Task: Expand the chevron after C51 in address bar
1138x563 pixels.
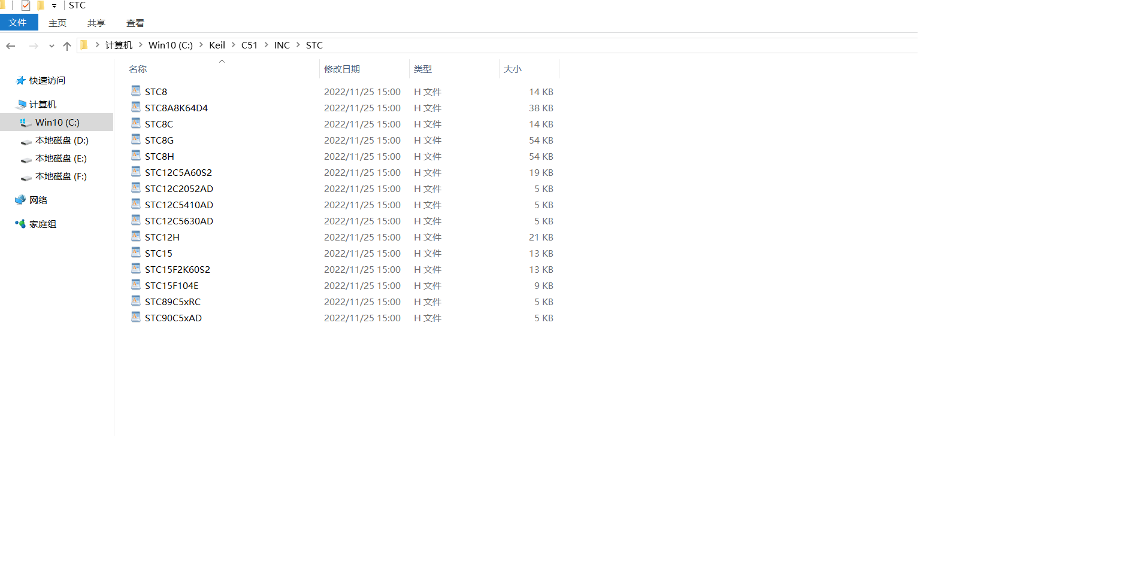Action: click(267, 45)
